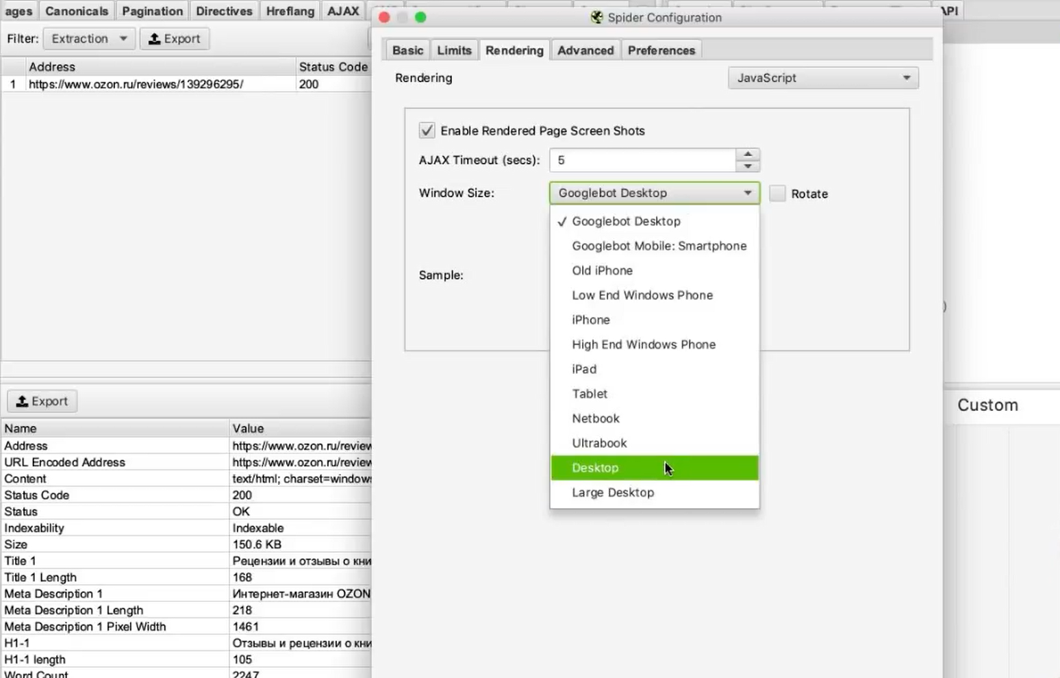Open the Hreflang tab

290,11
